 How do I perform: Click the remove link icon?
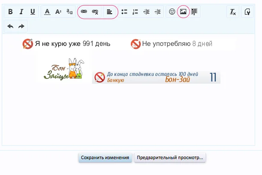pos(95,12)
